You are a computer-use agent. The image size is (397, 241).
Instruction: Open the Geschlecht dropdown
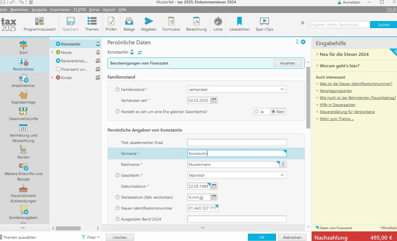click(237, 175)
